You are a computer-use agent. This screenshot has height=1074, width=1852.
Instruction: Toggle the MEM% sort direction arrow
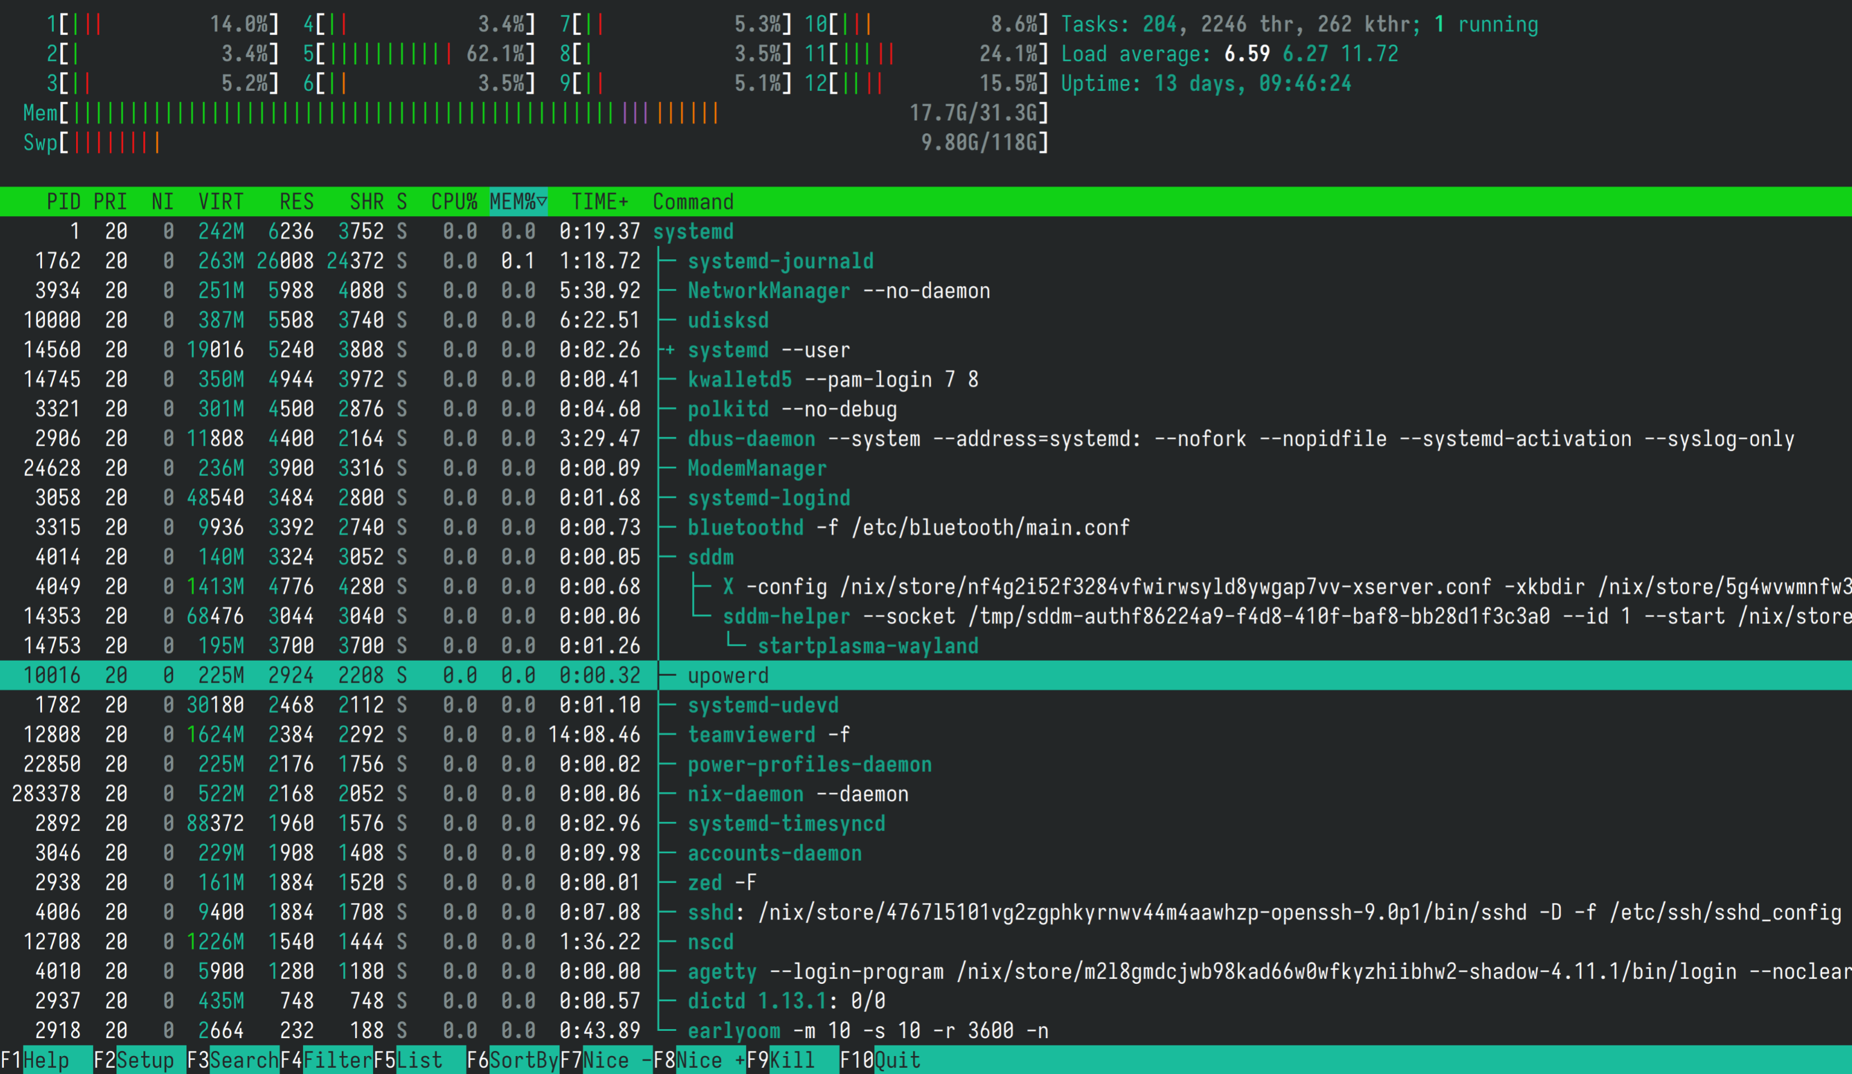click(517, 201)
